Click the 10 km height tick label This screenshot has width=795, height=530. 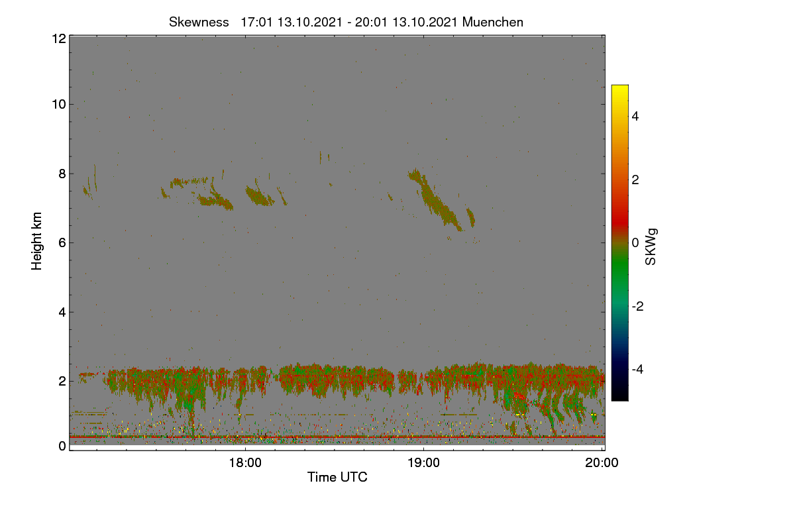tap(58, 103)
